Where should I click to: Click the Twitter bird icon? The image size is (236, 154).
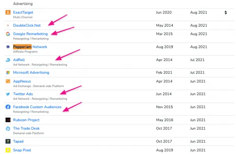pos(8,94)
